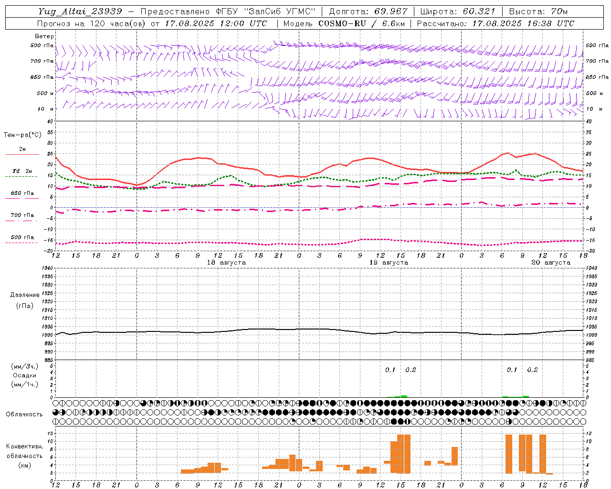This screenshot has height=489, width=611.
Task: Click the date label 18 августа
Action: 226,263
